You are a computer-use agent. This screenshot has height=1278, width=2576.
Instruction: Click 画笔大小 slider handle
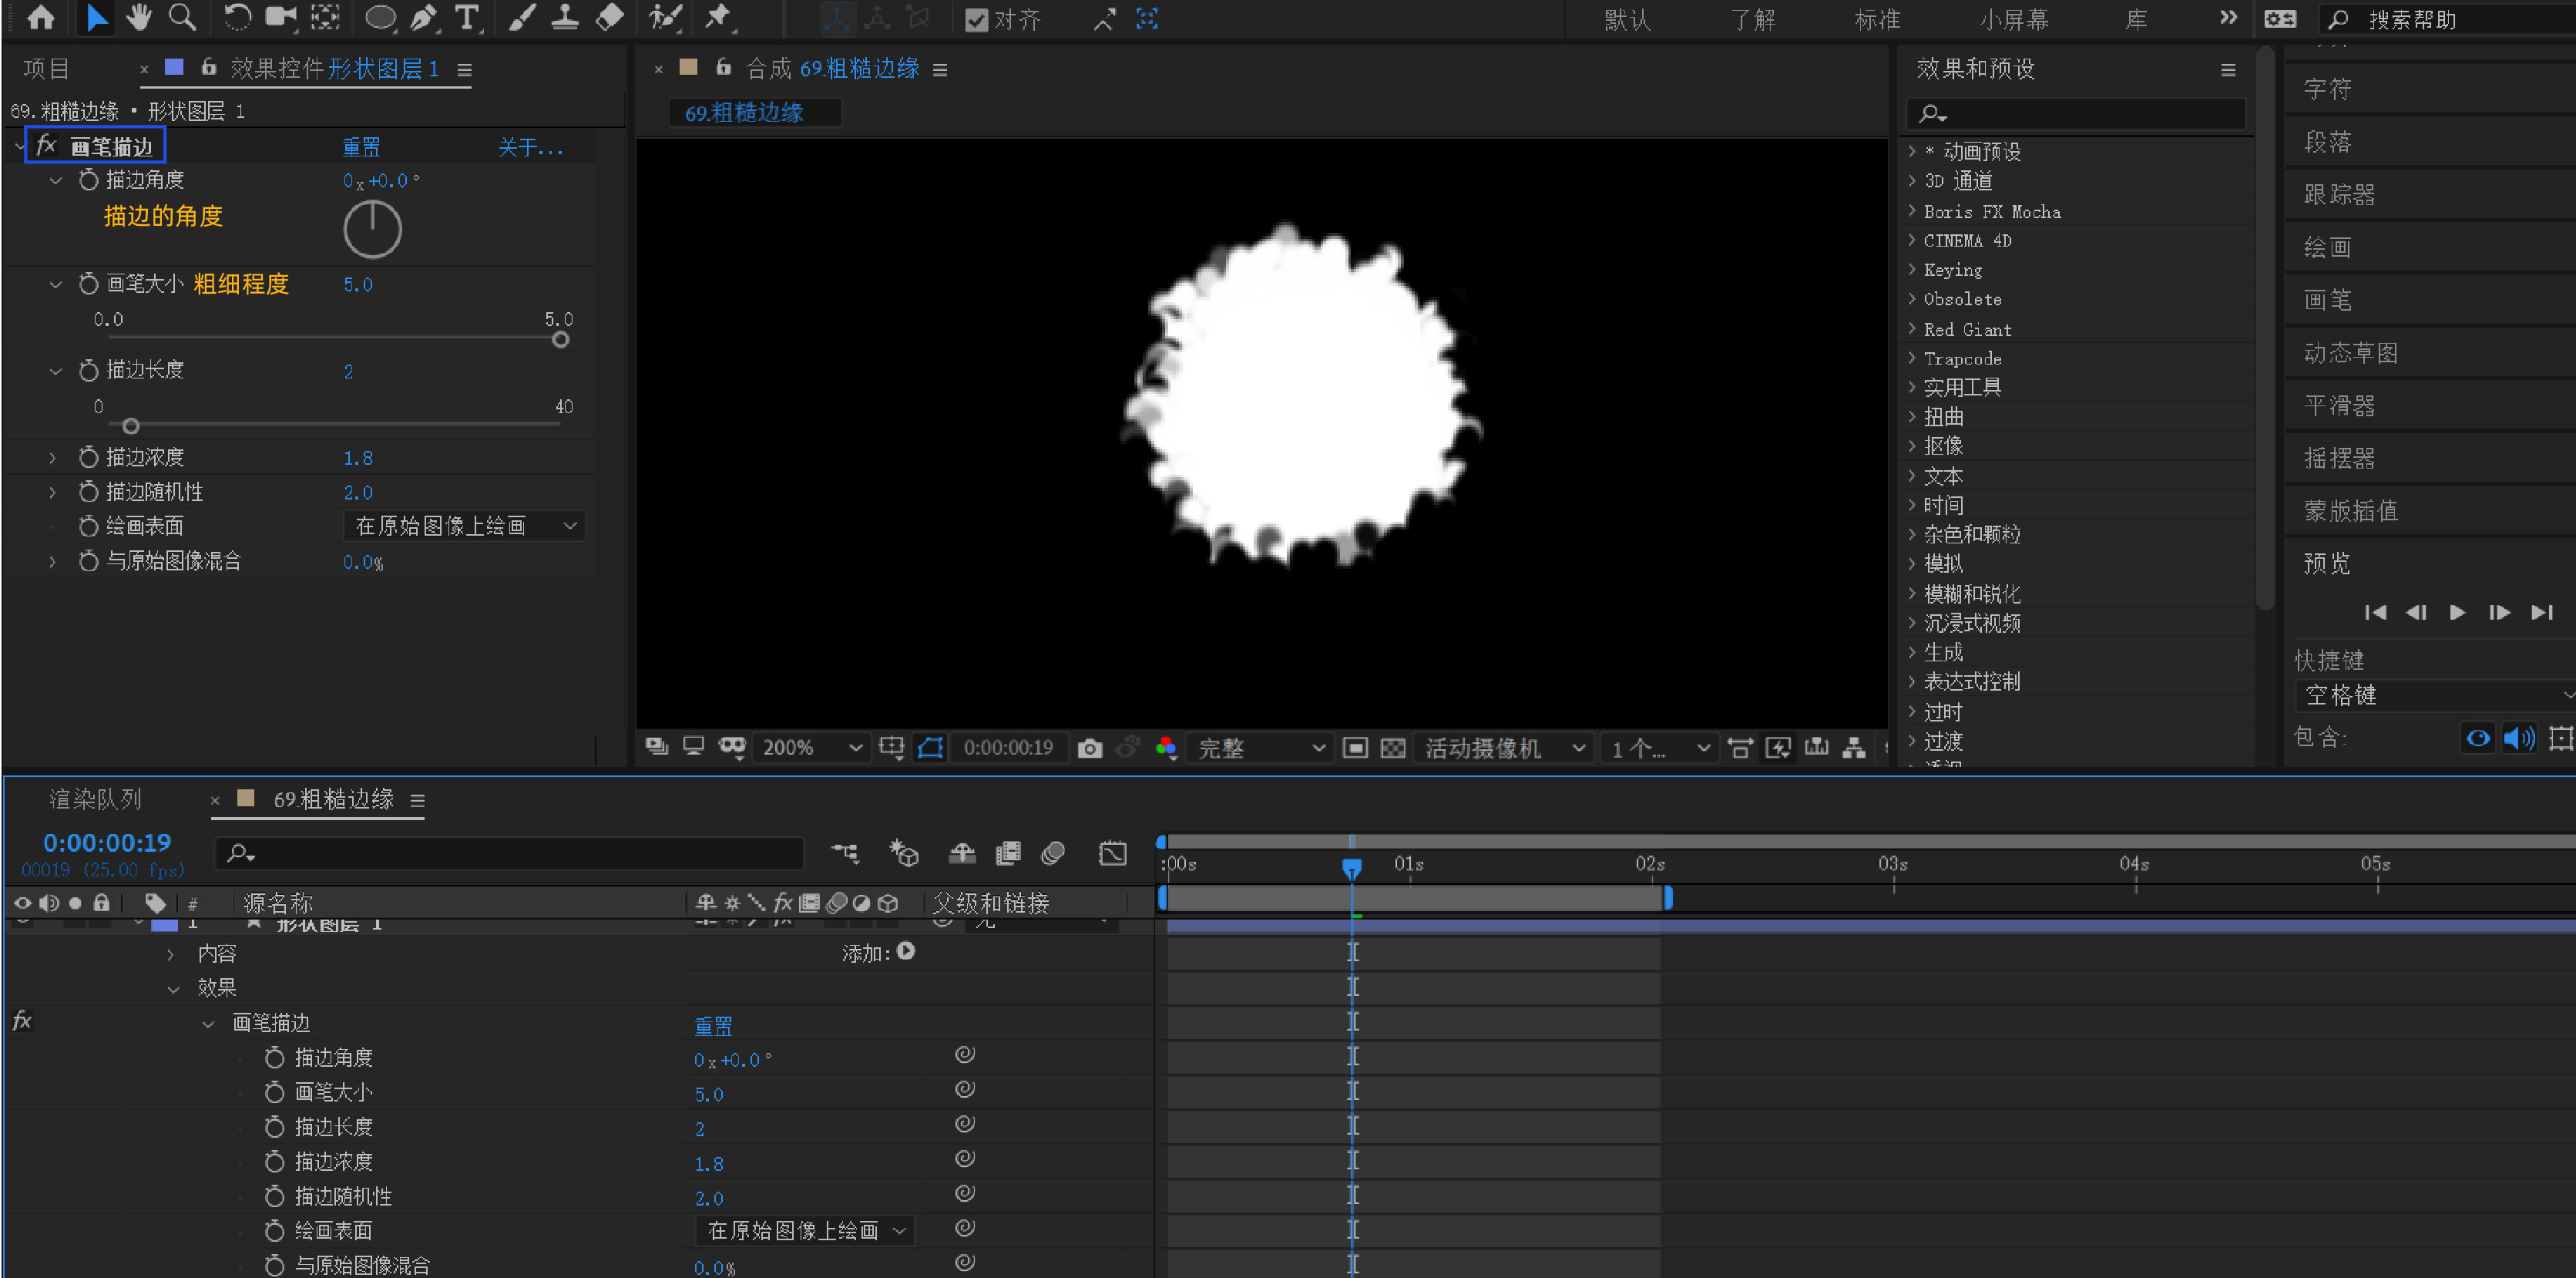pyautogui.click(x=560, y=340)
